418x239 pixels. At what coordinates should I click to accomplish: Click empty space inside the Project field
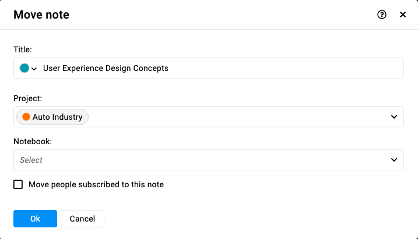[x=237, y=117]
